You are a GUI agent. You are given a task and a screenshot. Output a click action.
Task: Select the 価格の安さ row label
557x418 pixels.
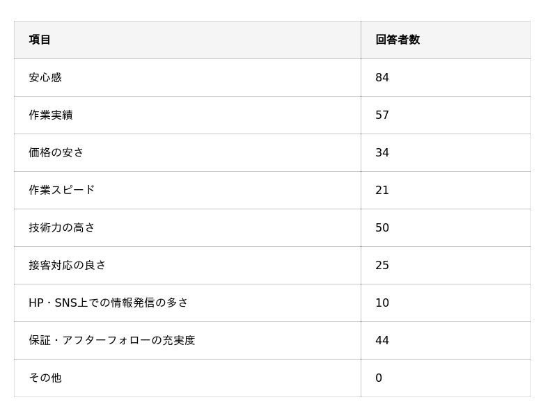[x=56, y=152]
